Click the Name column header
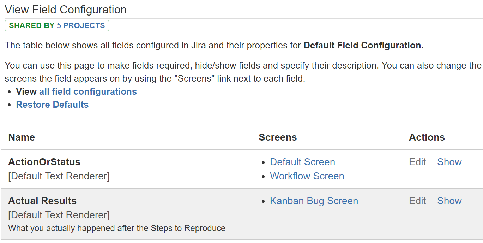Viewport: 483px width, 243px height. tap(22, 137)
